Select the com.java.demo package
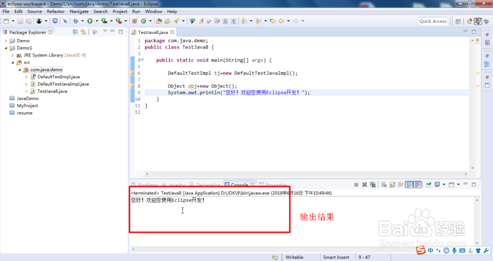 click(x=46, y=70)
